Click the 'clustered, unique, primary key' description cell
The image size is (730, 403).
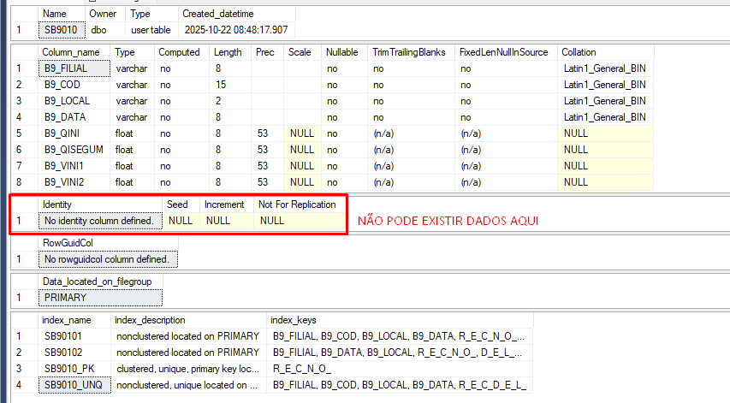pyautogui.click(x=188, y=369)
